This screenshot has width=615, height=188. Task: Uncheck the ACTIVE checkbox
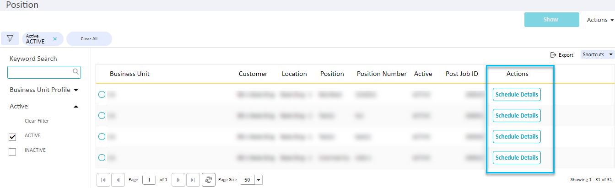tap(12, 137)
